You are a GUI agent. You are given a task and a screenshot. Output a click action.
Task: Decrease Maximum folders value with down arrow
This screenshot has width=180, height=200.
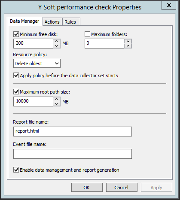pyautogui.click(x=128, y=46)
